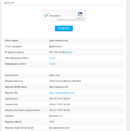Select IP address 185.124.139.208
130x131 pixels.
(x=57, y=52)
